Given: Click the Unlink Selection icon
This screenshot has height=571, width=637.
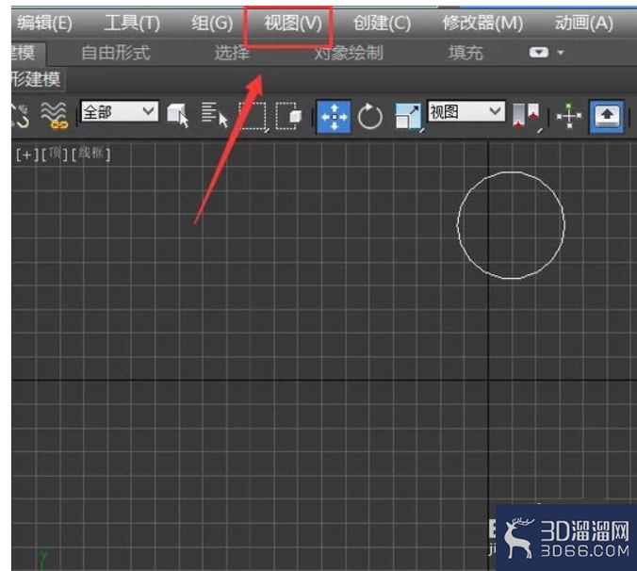Looking at the screenshot, I should (21, 115).
